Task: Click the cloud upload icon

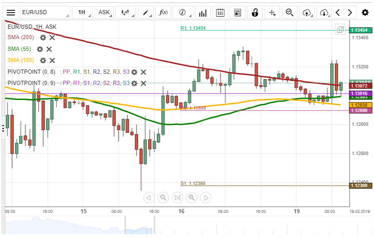Action: [x=307, y=12]
